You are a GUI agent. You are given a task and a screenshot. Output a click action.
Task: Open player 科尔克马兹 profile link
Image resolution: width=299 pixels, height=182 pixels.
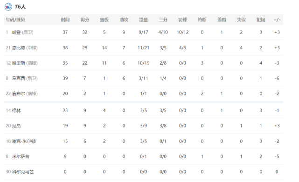tap(23, 172)
